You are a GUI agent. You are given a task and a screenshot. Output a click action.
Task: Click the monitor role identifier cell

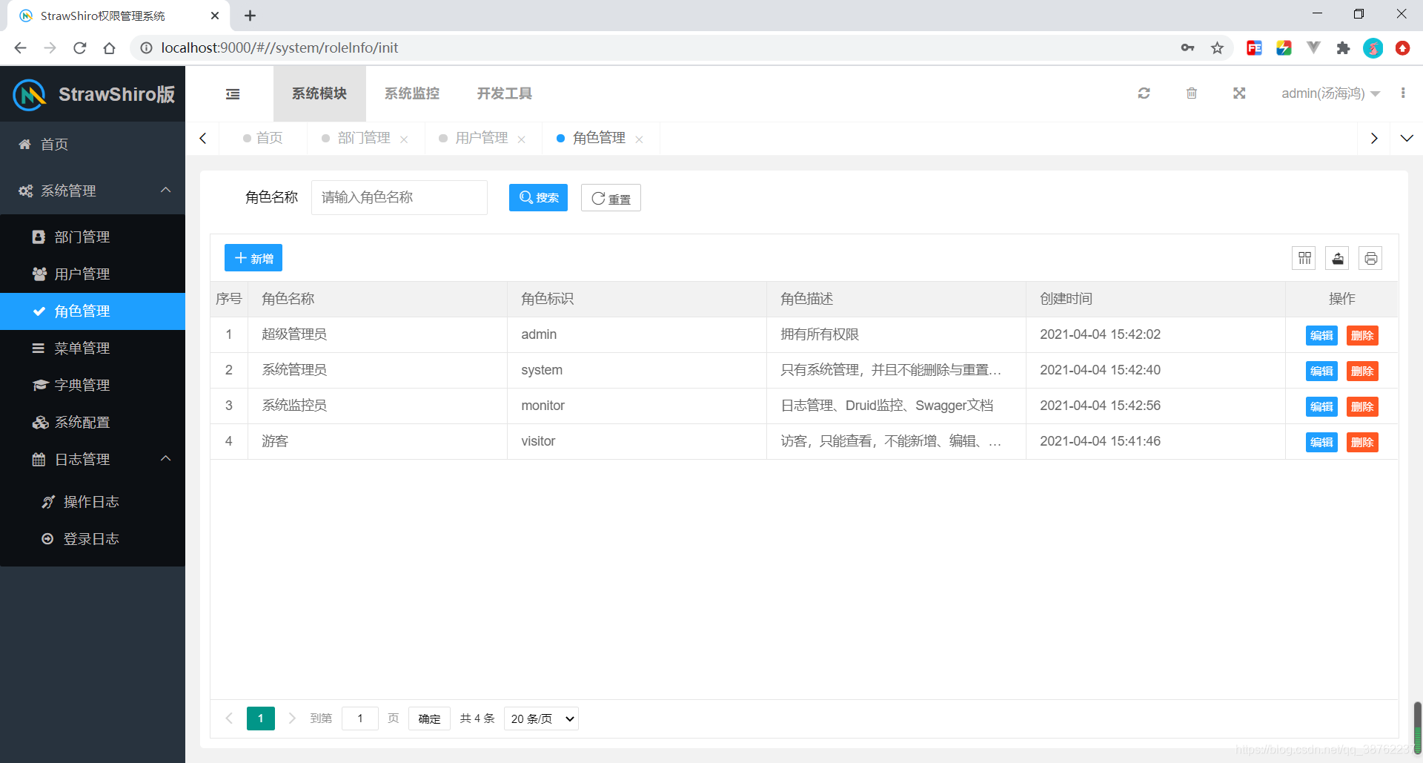pos(637,406)
